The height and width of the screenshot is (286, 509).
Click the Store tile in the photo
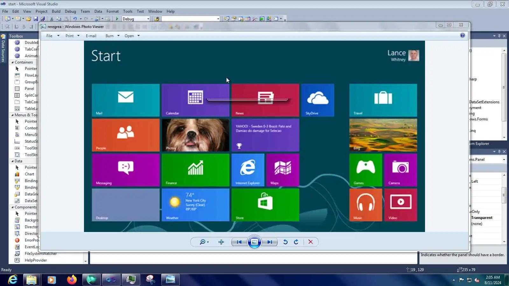click(265, 205)
